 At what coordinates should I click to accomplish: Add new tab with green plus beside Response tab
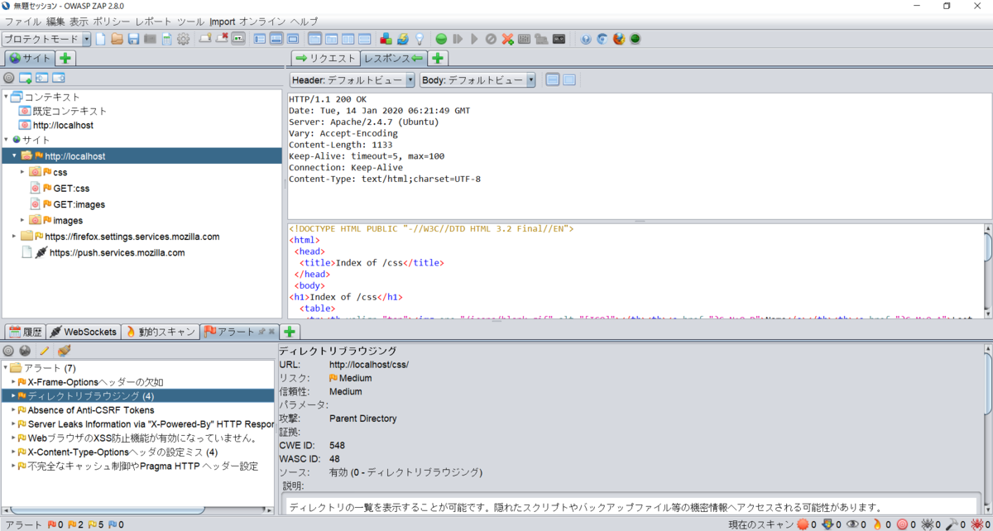click(438, 58)
